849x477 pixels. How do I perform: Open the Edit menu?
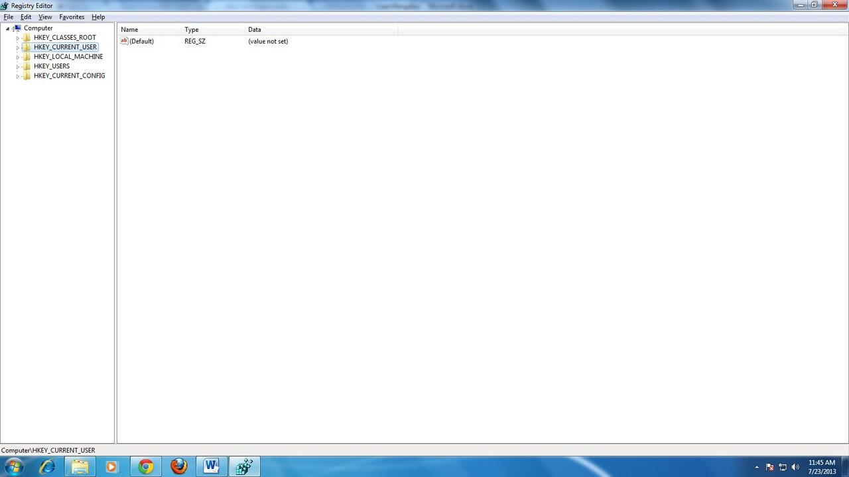pyautogui.click(x=26, y=17)
